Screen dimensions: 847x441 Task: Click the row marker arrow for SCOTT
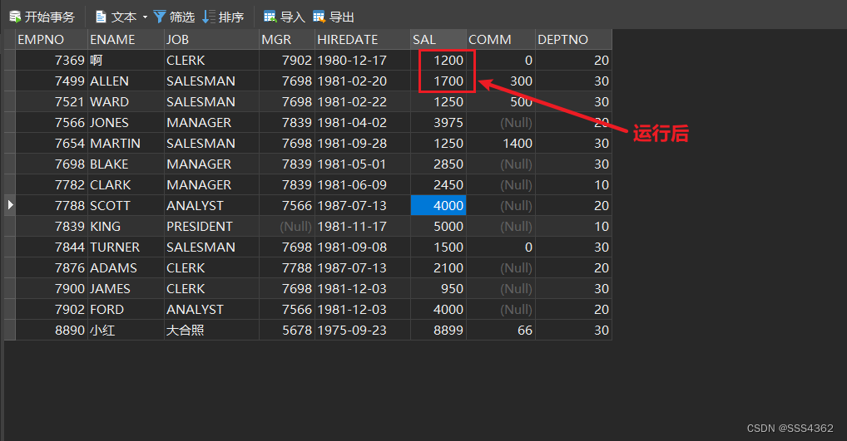click(x=10, y=205)
